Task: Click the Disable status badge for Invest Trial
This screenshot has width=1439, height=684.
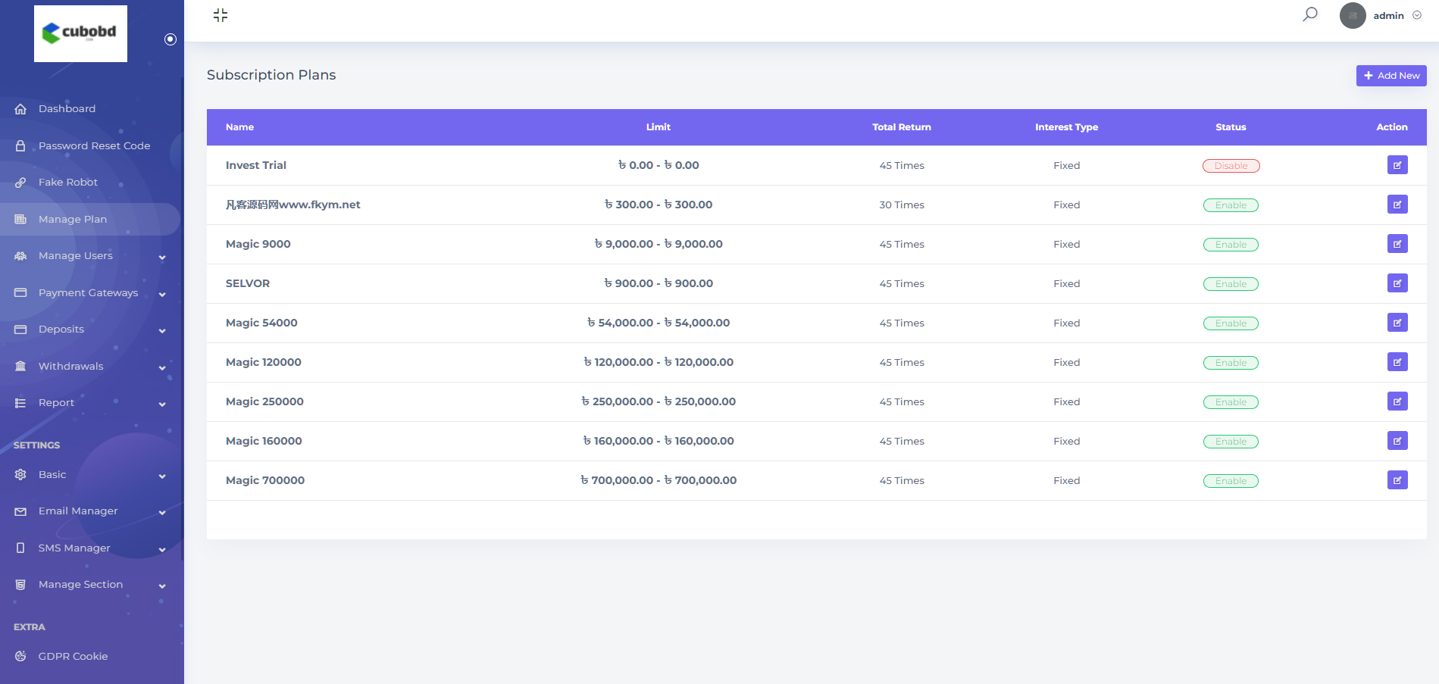Action: (x=1231, y=166)
